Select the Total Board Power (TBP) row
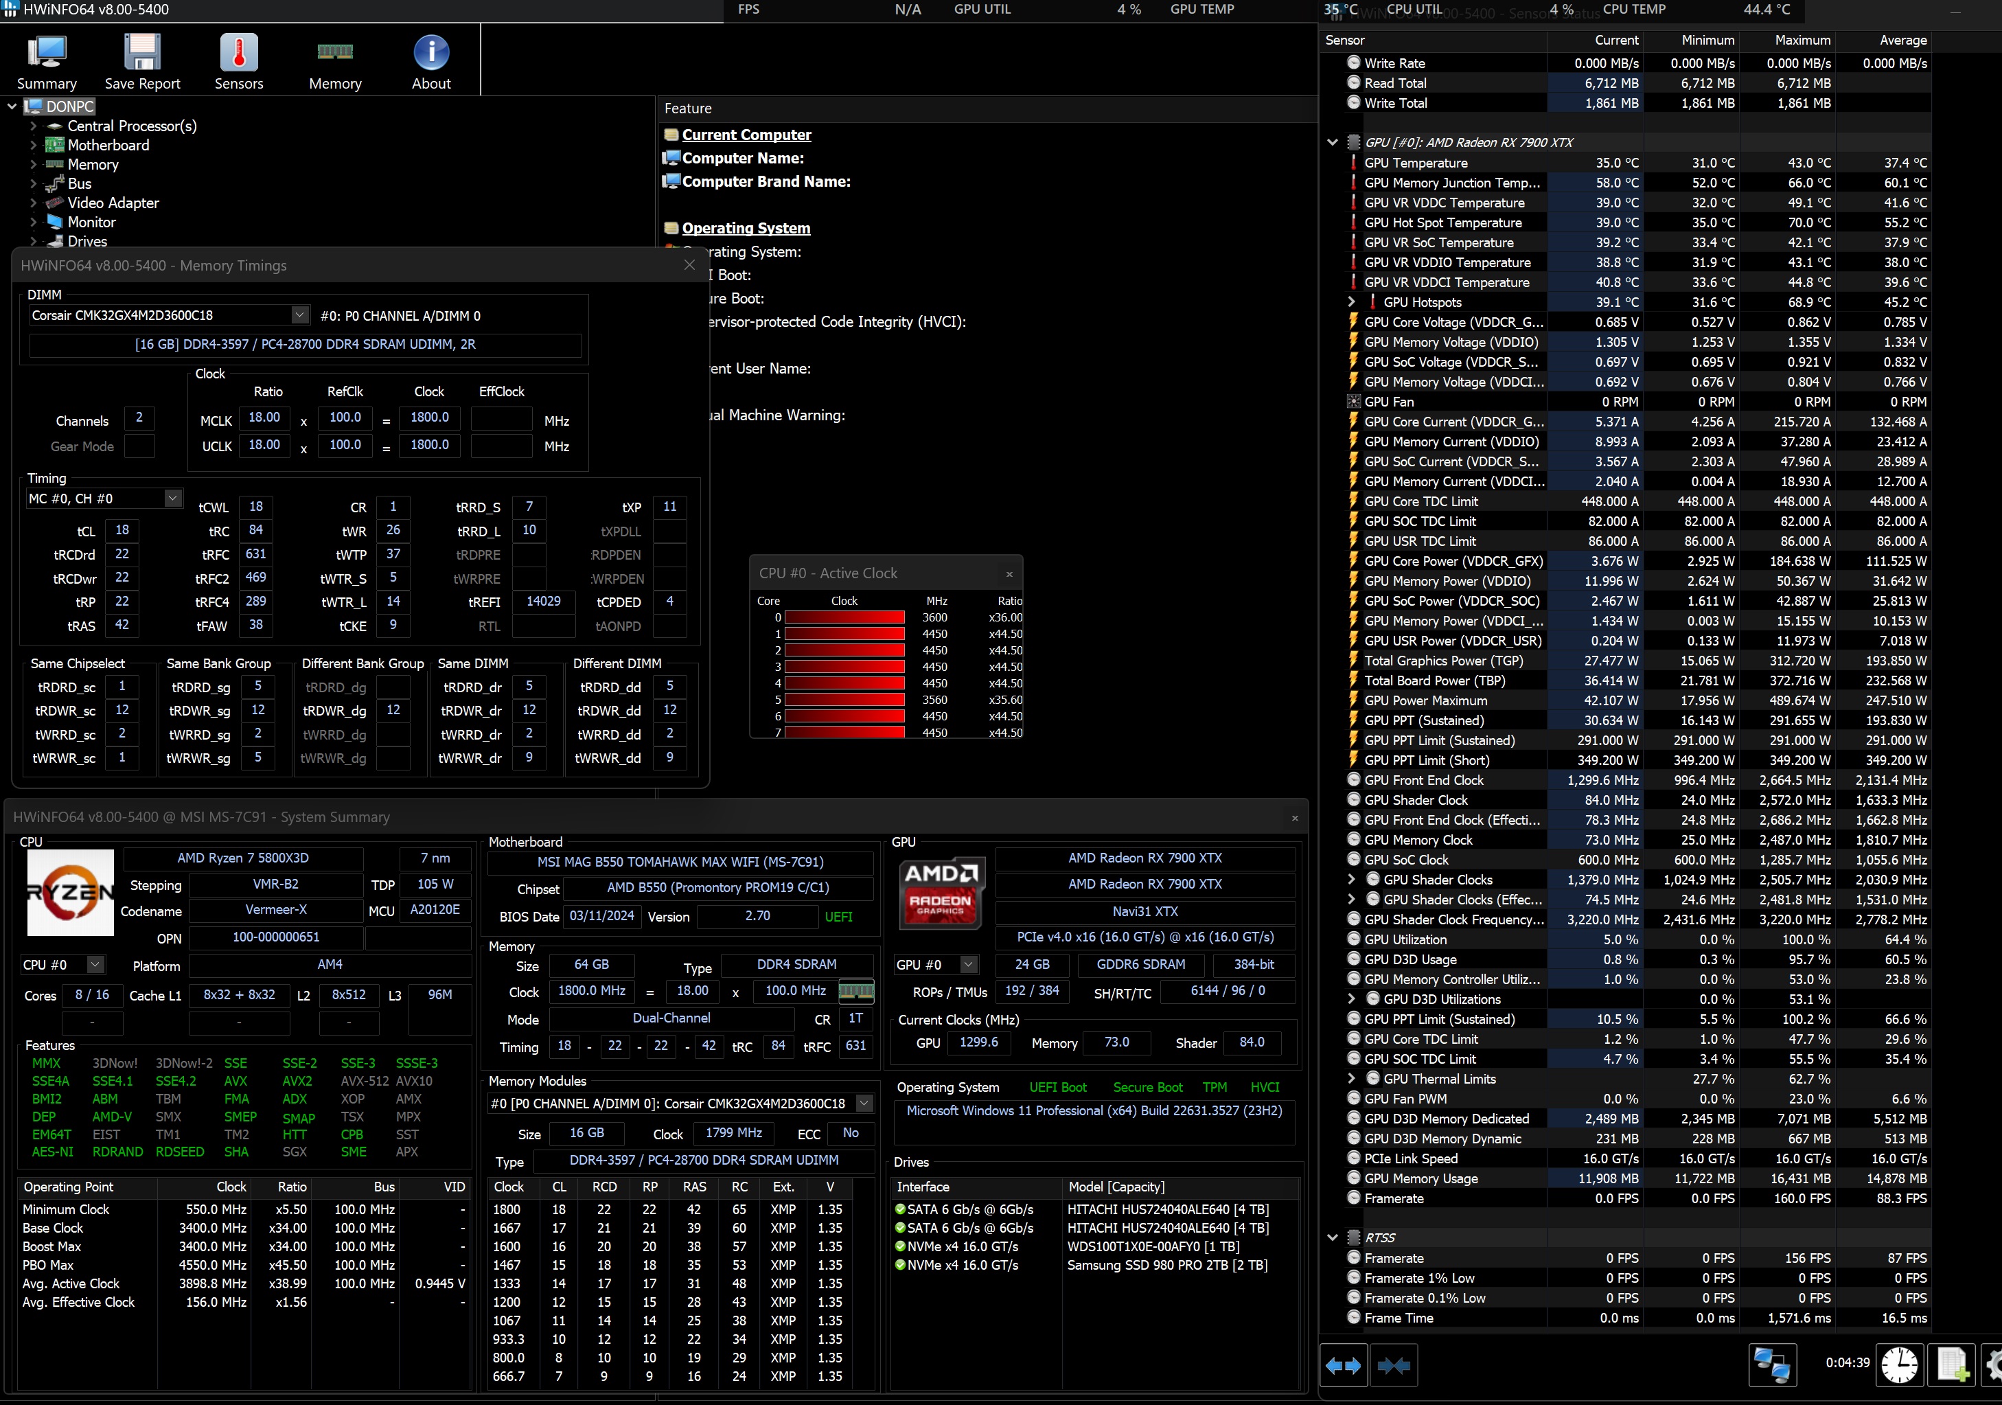Viewport: 2002px width, 1405px height. coord(1625,681)
